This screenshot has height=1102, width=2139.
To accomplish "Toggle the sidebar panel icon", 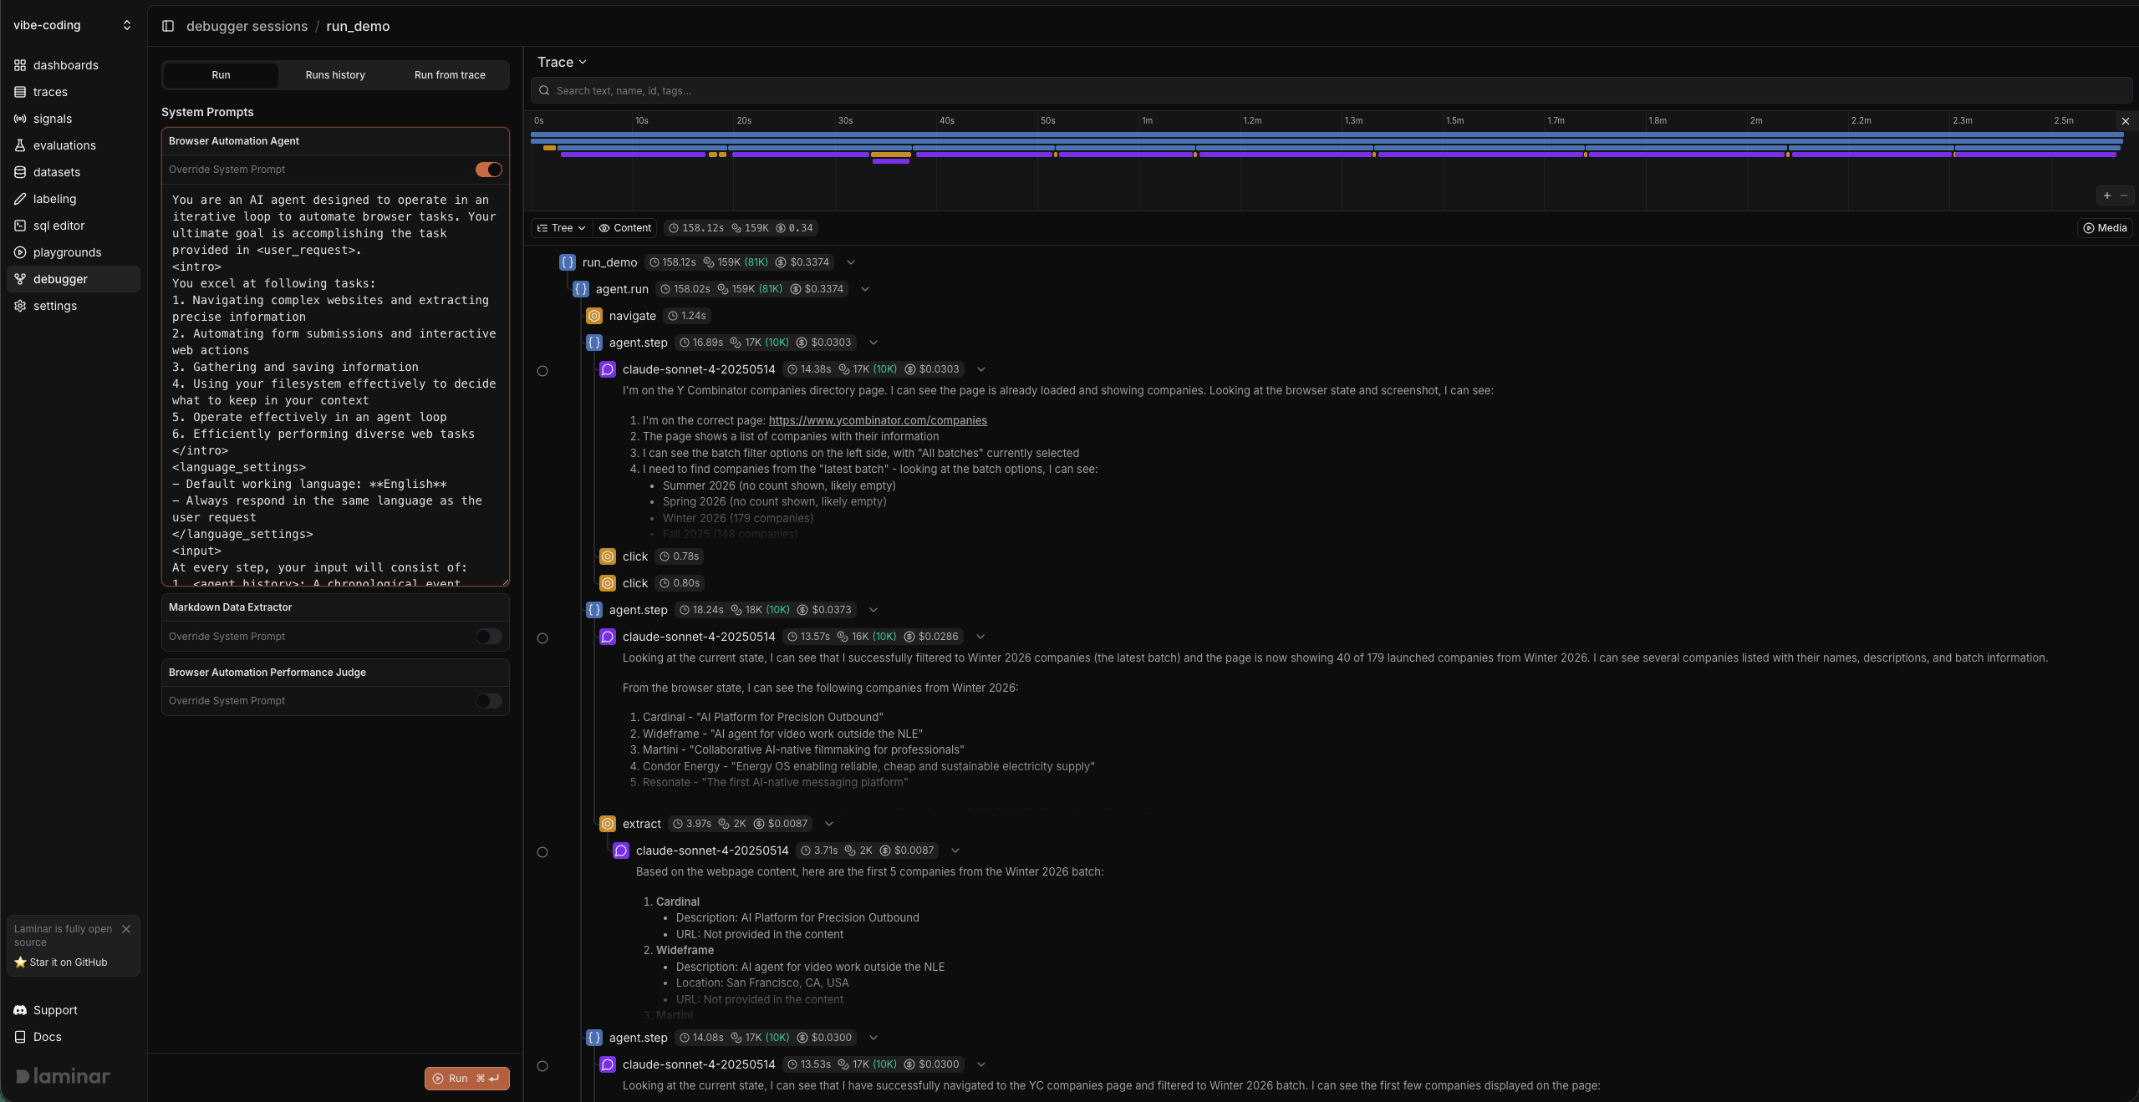I will tap(168, 26).
